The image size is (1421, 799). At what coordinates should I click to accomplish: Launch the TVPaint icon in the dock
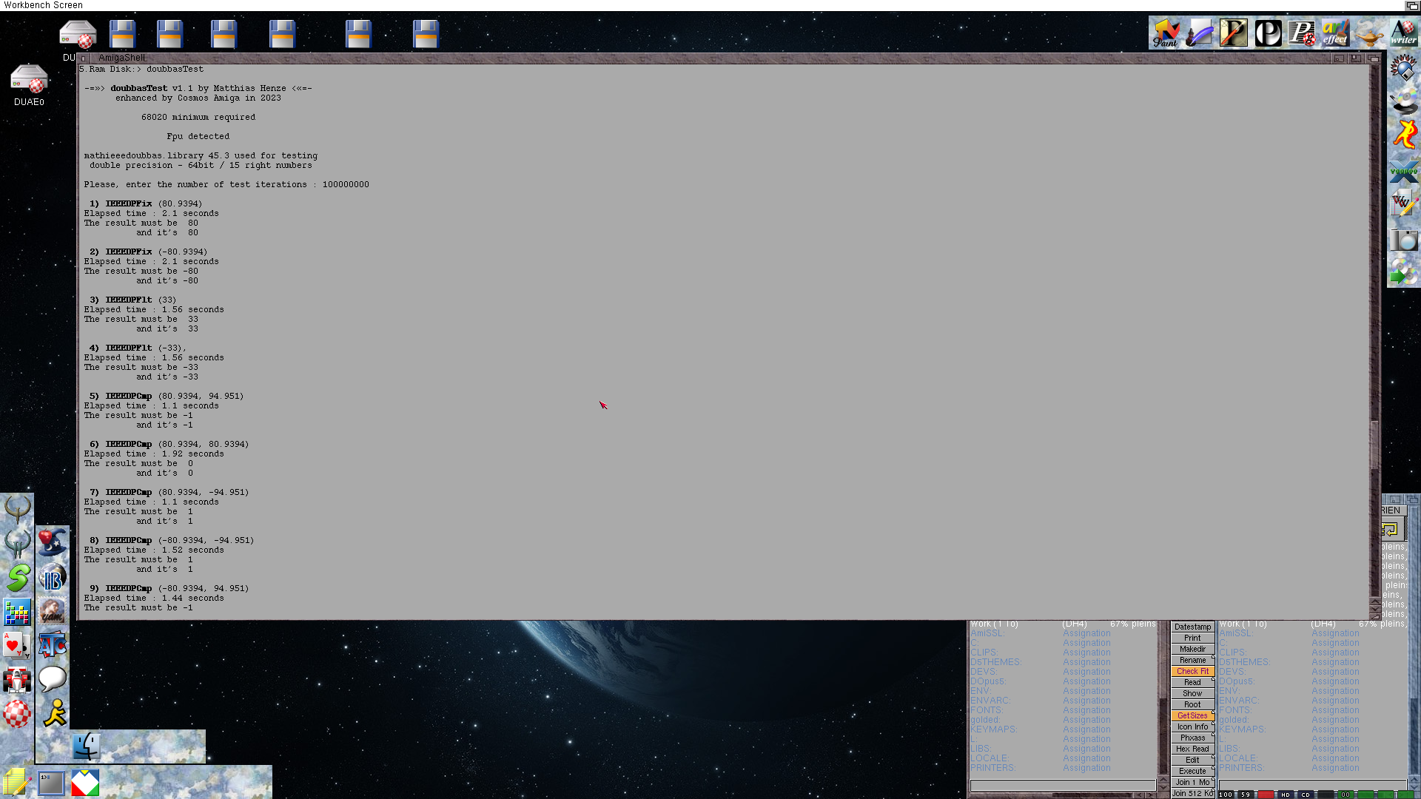[1166, 33]
